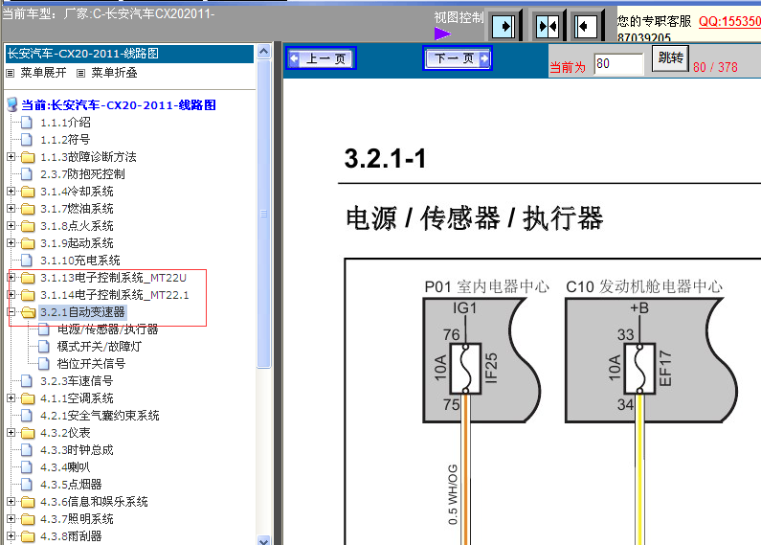Viewport: 761px width, 545px height.
Task: Click the tree panel scroll-down arrow
Action: [263, 540]
